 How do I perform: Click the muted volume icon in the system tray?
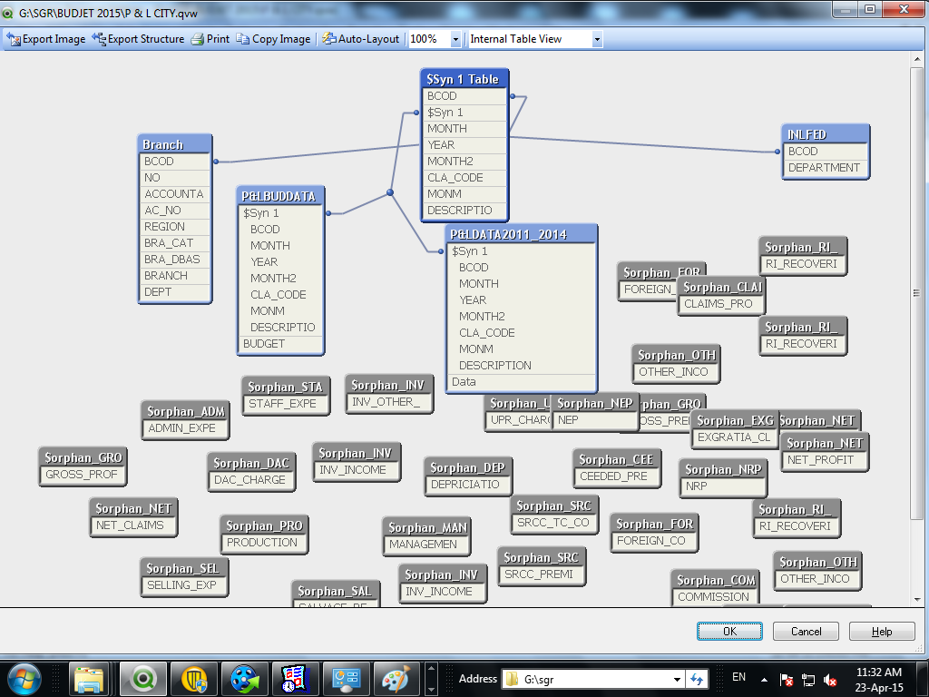(829, 680)
